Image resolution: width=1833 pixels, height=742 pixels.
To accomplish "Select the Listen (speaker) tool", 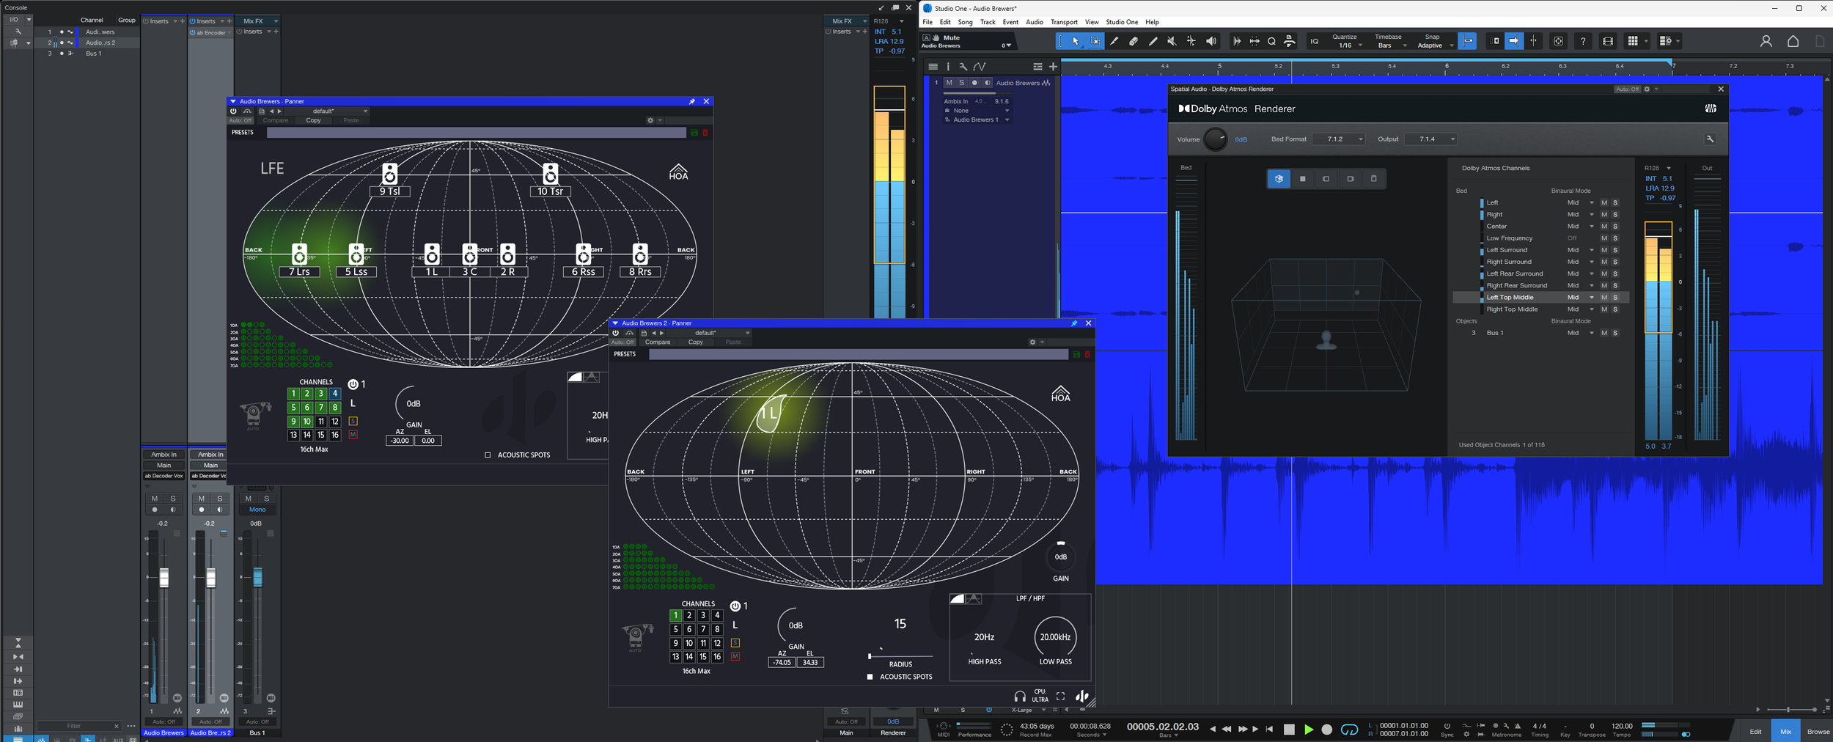I will [x=1211, y=42].
